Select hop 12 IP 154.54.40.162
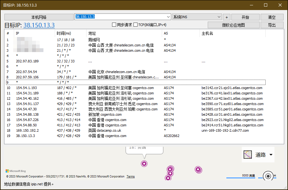The image size is (288, 190). coord(27,98)
